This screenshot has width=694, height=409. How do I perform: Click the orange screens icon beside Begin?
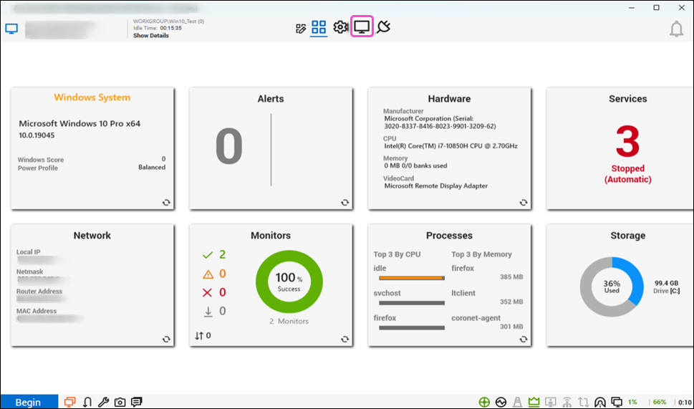point(69,402)
